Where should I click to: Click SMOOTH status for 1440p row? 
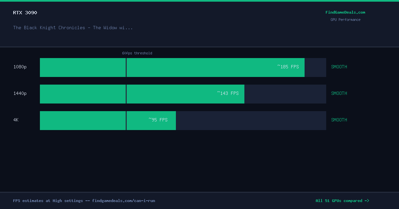click(x=339, y=93)
